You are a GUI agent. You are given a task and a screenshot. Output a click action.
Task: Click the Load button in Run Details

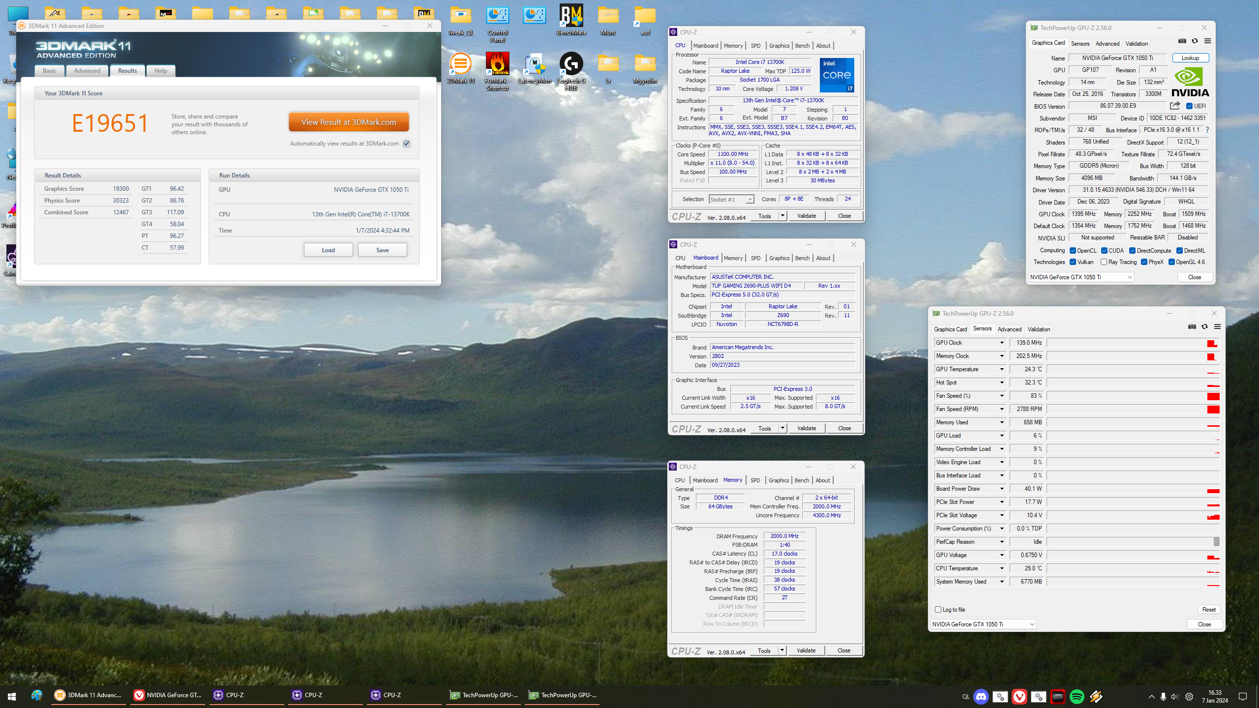tap(328, 250)
